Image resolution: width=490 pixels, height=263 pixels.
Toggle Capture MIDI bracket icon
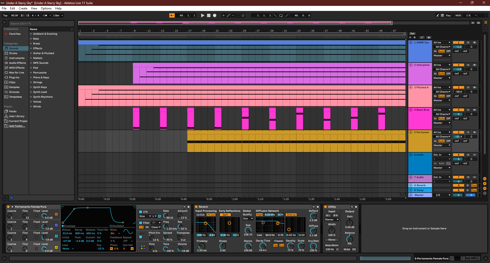[x=238, y=16]
